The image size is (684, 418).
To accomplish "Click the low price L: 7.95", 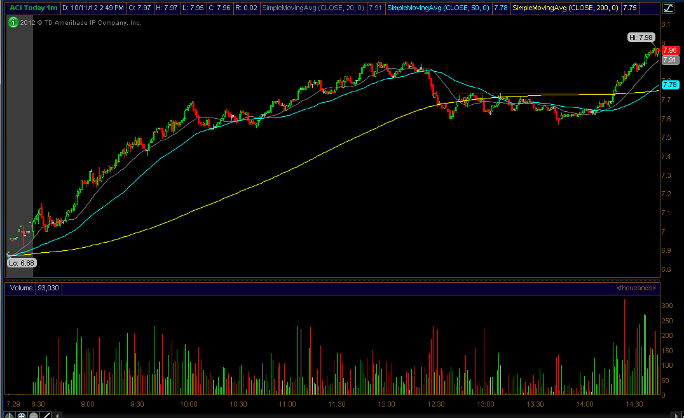I will (193, 8).
